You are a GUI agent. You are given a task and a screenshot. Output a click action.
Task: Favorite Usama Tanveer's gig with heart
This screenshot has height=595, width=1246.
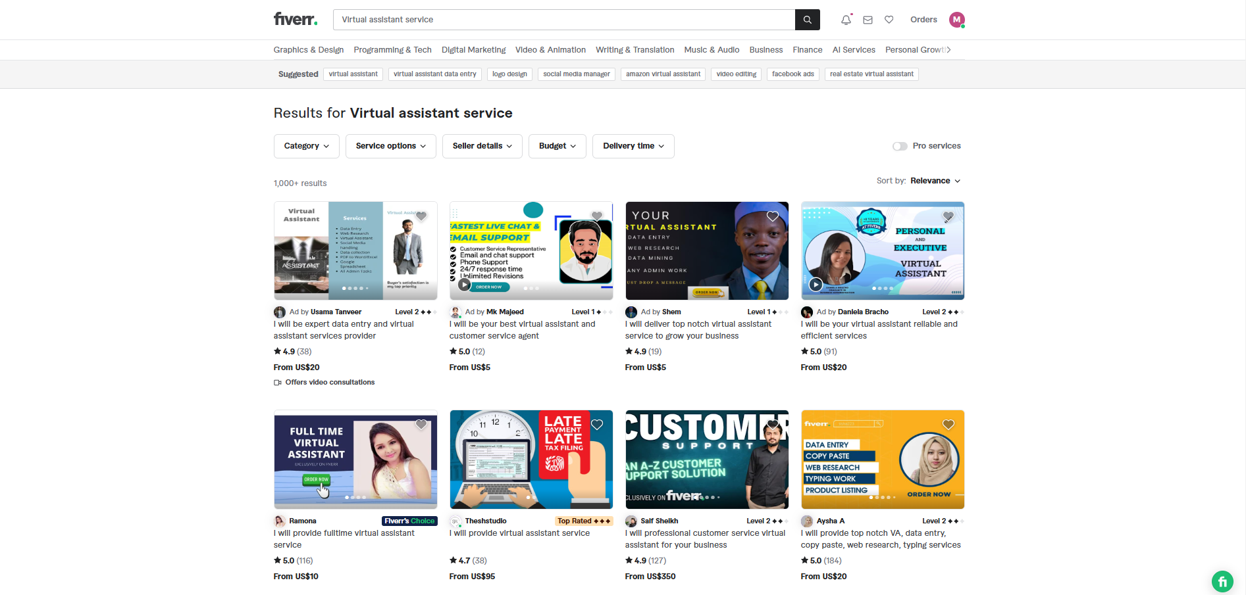421,216
